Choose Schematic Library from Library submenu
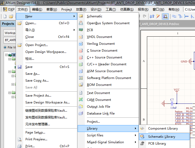195x148 pixels. pos(164,137)
